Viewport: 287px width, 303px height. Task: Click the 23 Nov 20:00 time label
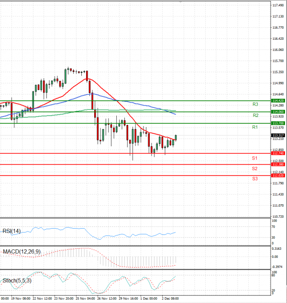(64, 299)
